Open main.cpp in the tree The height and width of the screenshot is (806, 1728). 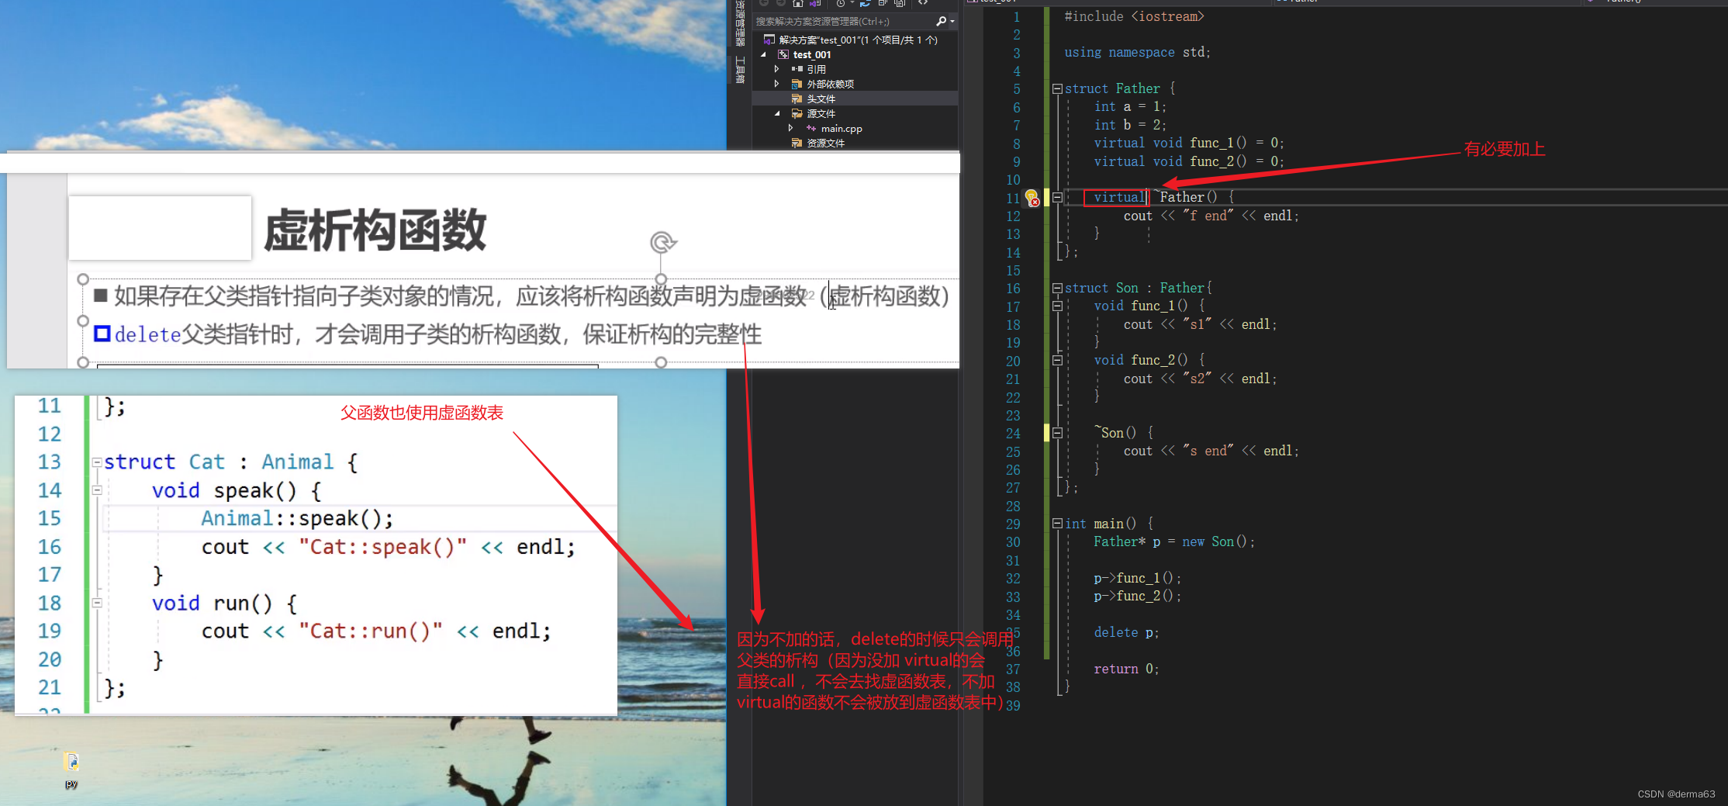click(842, 129)
